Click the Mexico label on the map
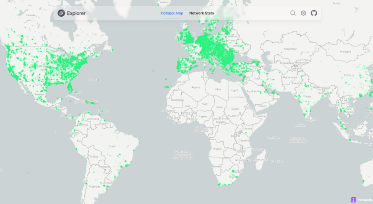This screenshot has width=373, height=204. (x=40, y=95)
